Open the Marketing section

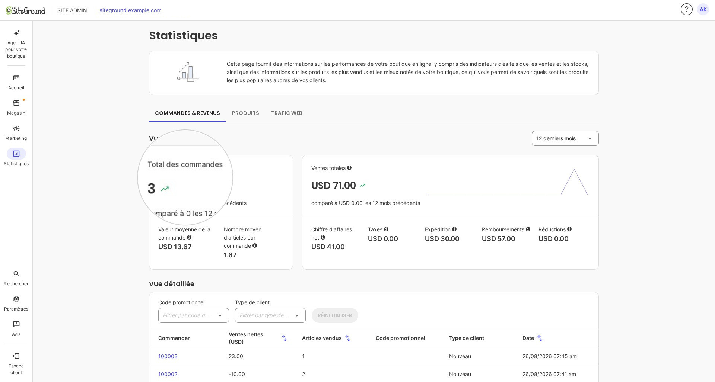pos(16,133)
